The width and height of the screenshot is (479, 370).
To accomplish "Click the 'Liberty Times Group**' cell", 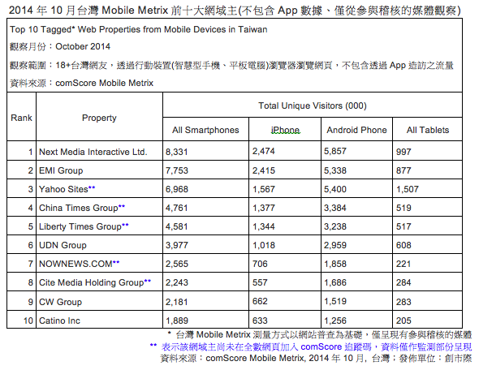I will (x=100, y=226).
